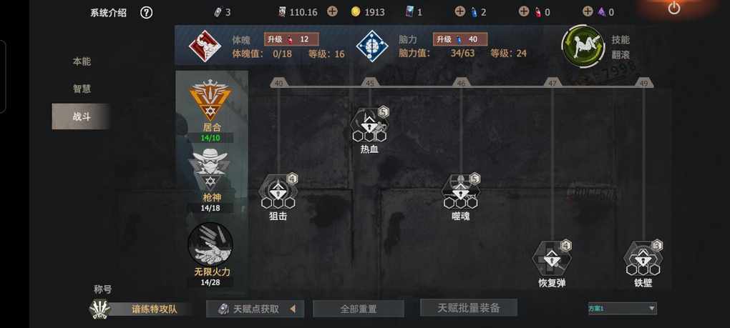Choose the 枪神 talent class portrait
The width and height of the screenshot is (730, 328).
[x=210, y=169]
